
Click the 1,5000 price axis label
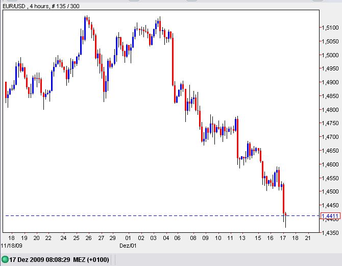[x=330, y=55]
